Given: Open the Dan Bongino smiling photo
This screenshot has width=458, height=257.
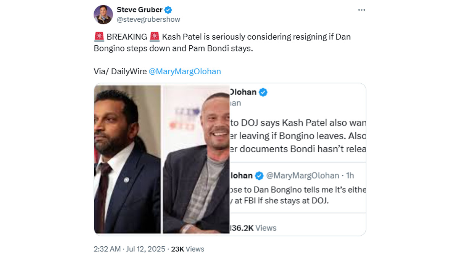Looking at the screenshot, I should pos(196,159).
